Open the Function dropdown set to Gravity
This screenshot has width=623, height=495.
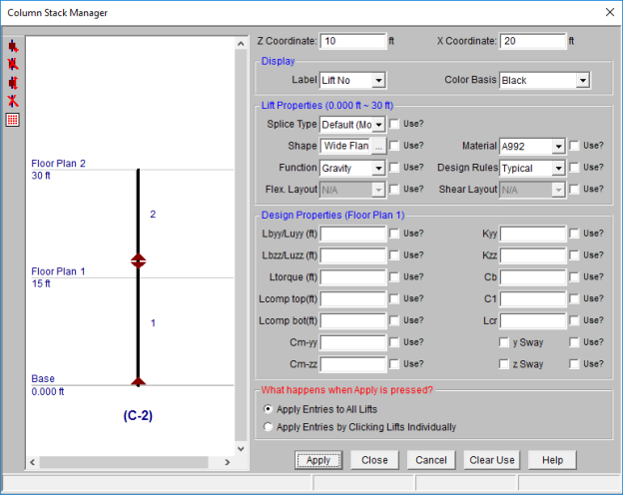[x=377, y=168]
